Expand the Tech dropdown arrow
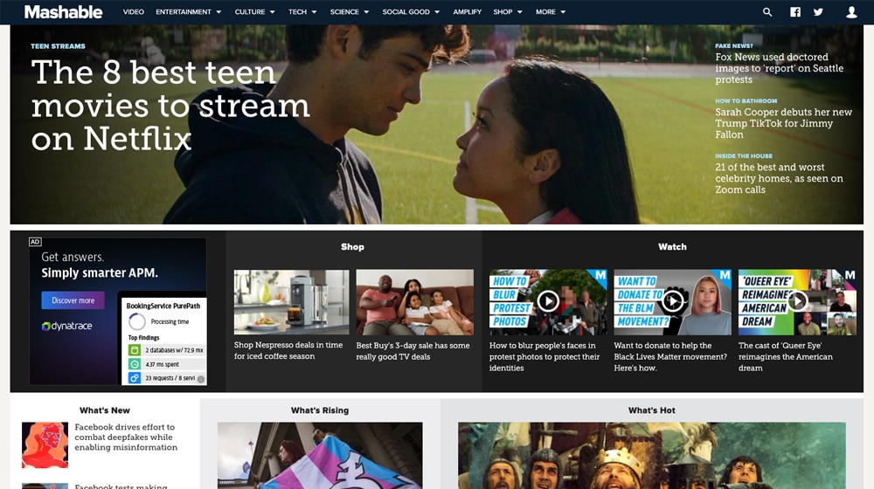 coord(314,11)
